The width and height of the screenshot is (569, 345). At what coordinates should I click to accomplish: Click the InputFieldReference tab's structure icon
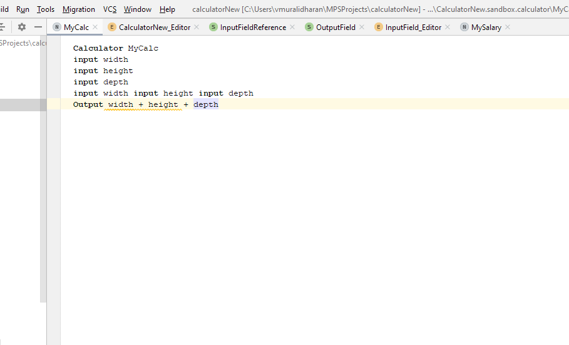pos(213,27)
